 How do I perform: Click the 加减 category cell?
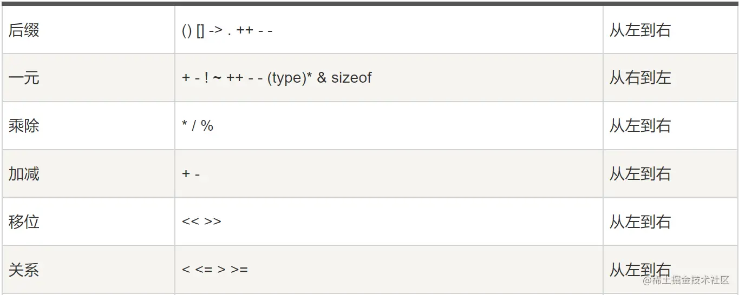pos(24,174)
